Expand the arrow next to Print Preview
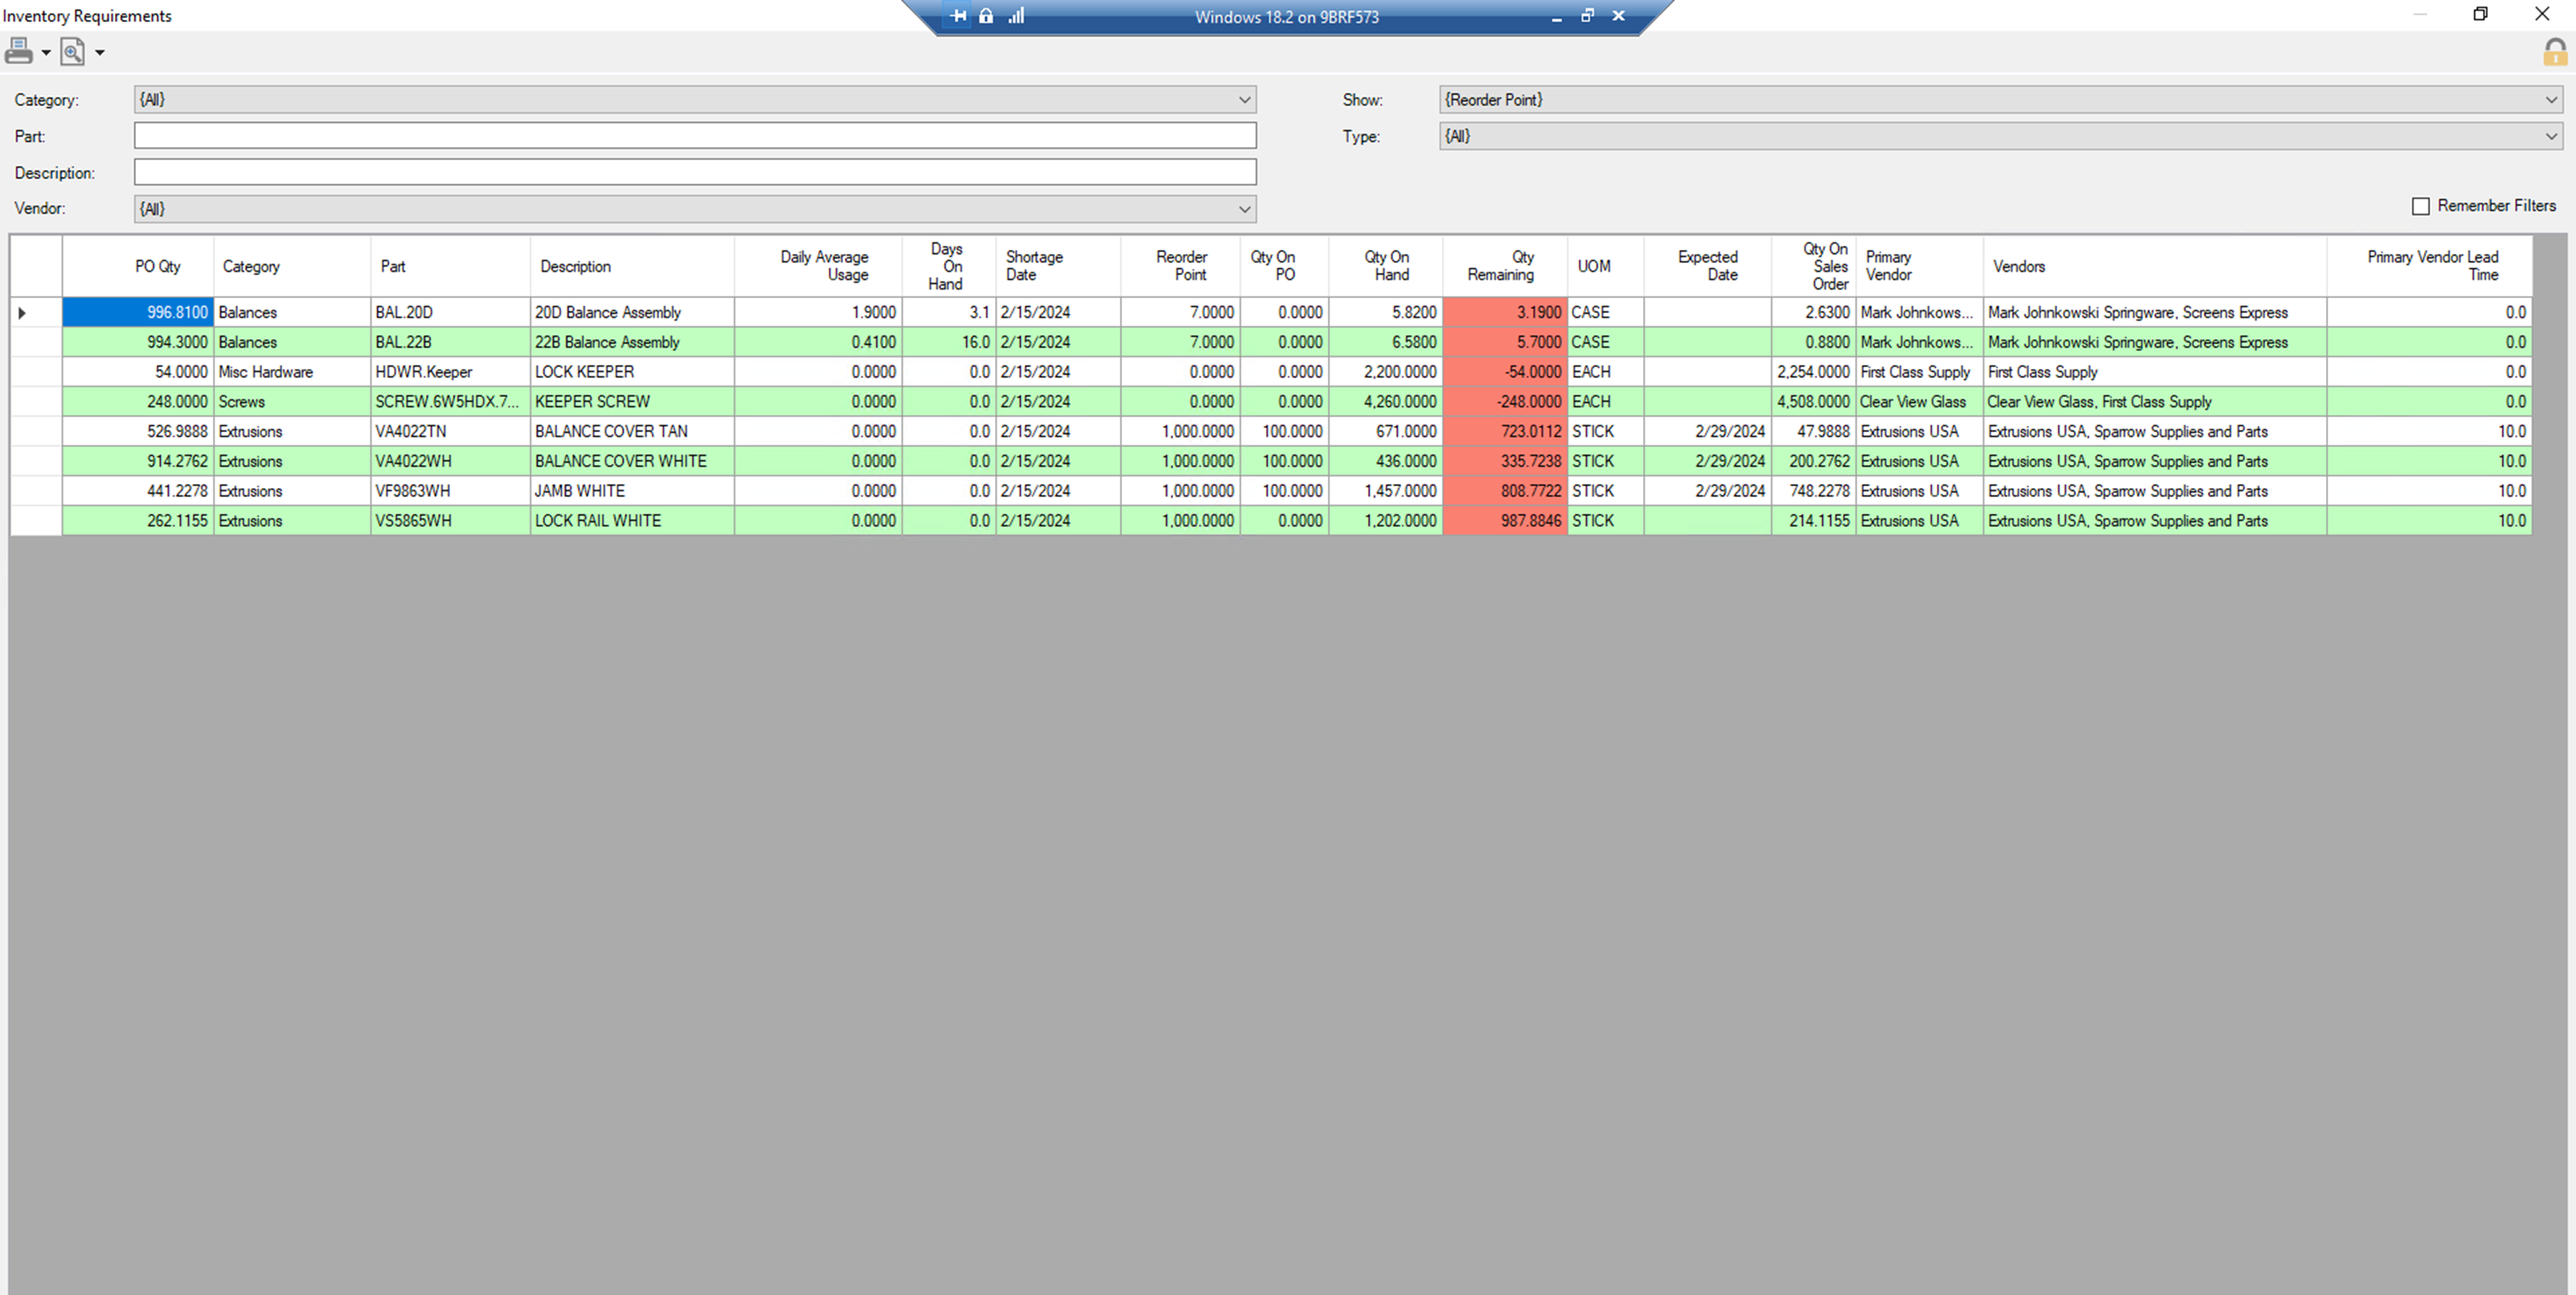Image resolution: width=2576 pixels, height=1295 pixels. (x=99, y=51)
